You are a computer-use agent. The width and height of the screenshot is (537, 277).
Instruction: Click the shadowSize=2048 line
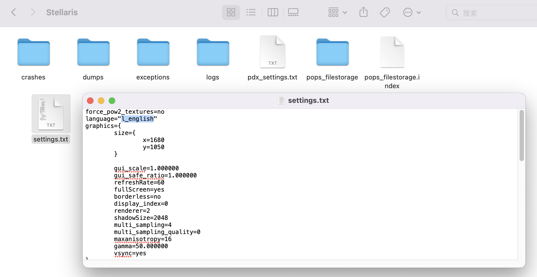tap(141, 218)
